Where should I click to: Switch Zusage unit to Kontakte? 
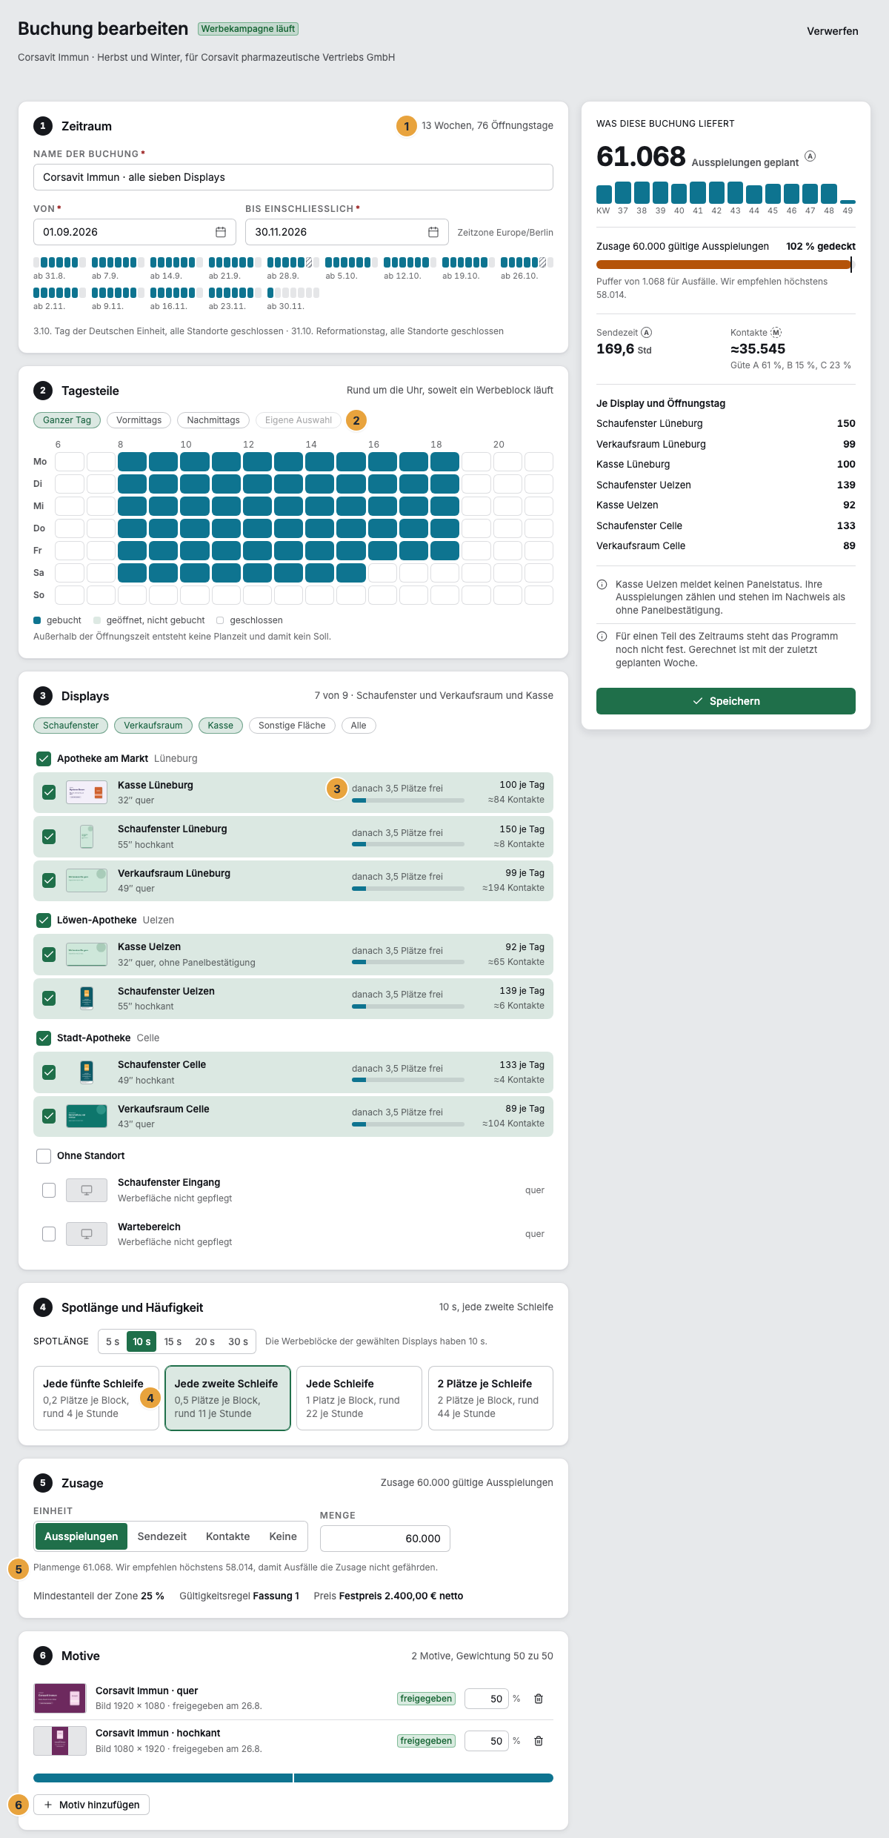[x=228, y=1536]
